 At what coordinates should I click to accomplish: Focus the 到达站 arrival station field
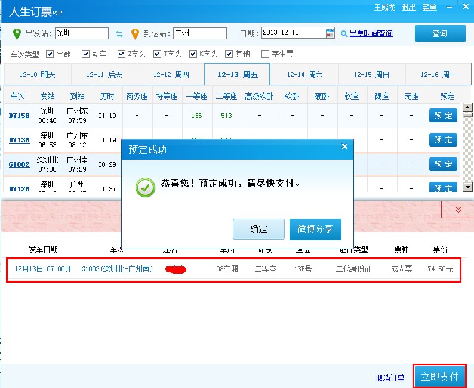tap(200, 33)
